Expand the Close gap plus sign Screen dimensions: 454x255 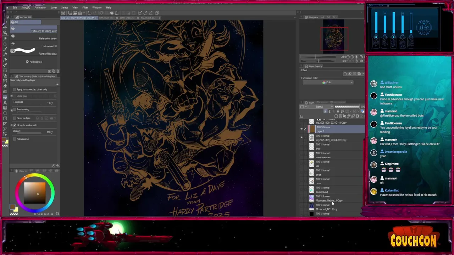point(12,96)
